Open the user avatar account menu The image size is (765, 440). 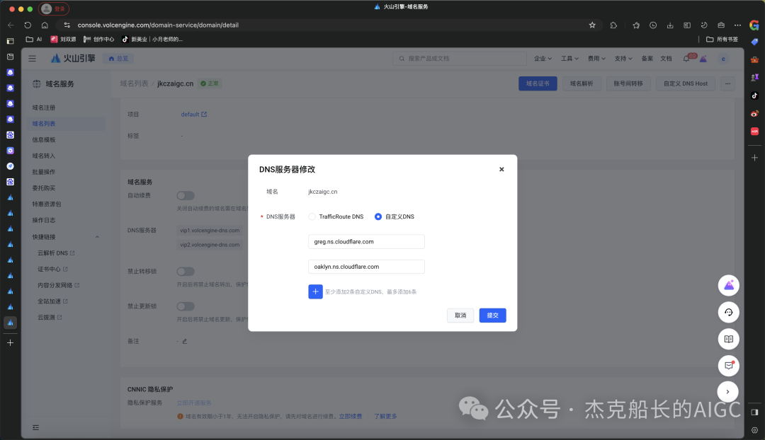pyautogui.click(x=723, y=59)
